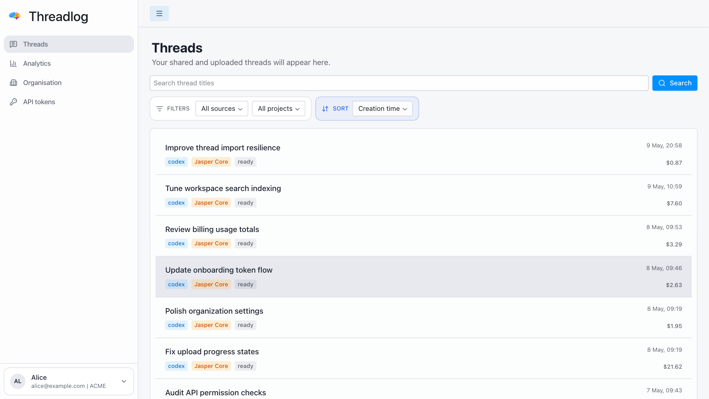Screen dimensions: 709x399
Task: Open the All projects dropdown
Action: (x=278, y=109)
